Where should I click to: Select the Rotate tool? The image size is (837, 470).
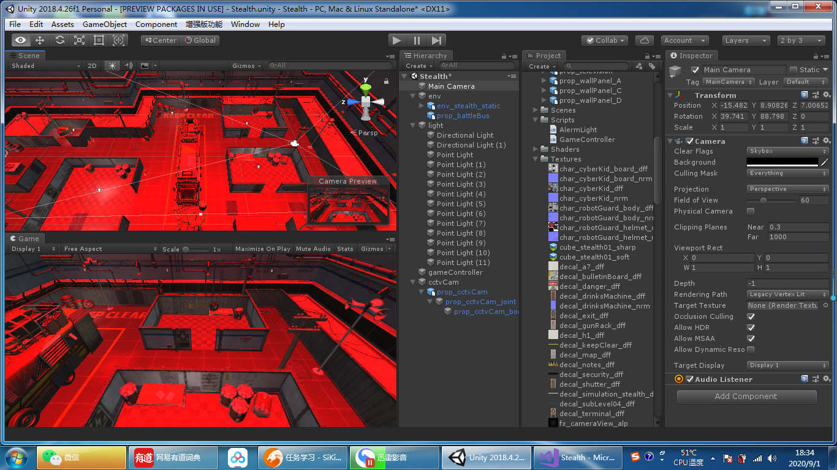59,40
